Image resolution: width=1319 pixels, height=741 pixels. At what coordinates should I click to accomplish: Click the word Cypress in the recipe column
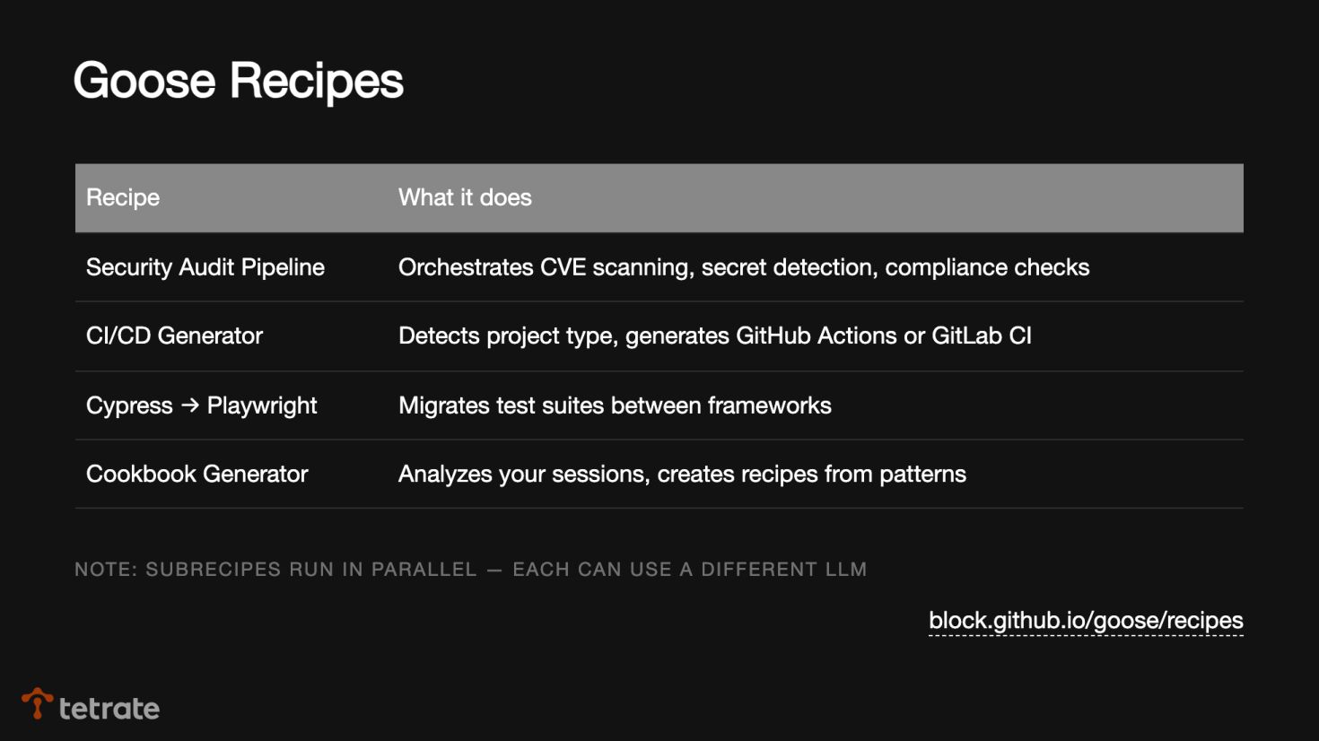(129, 405)
